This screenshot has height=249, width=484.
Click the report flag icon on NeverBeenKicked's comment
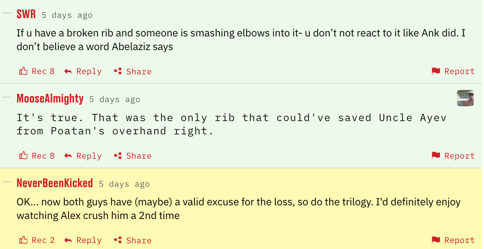click(x=436, y=240)
